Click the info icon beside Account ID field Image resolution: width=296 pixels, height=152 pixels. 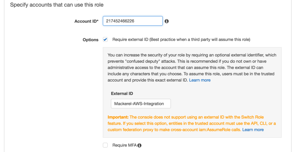coord(166,21)
